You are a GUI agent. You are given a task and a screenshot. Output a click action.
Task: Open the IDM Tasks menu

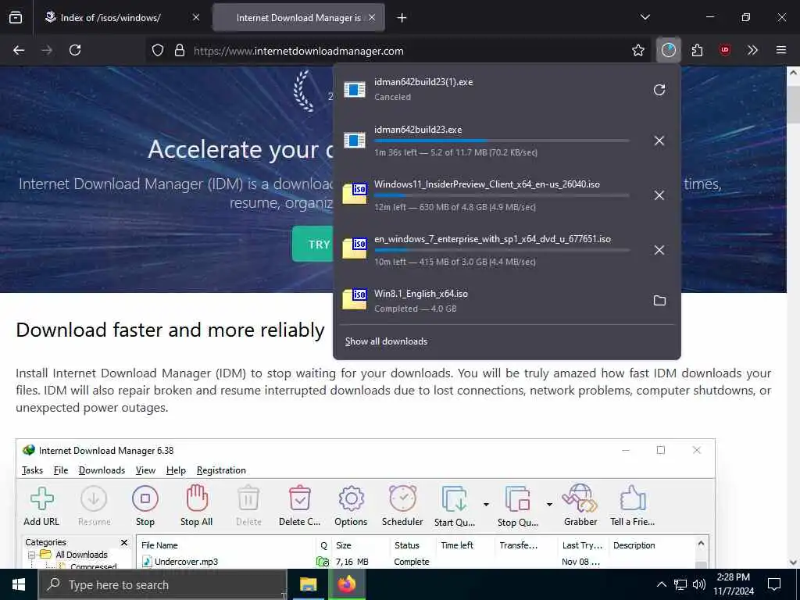pyautogui.click(x=32, y=470)
